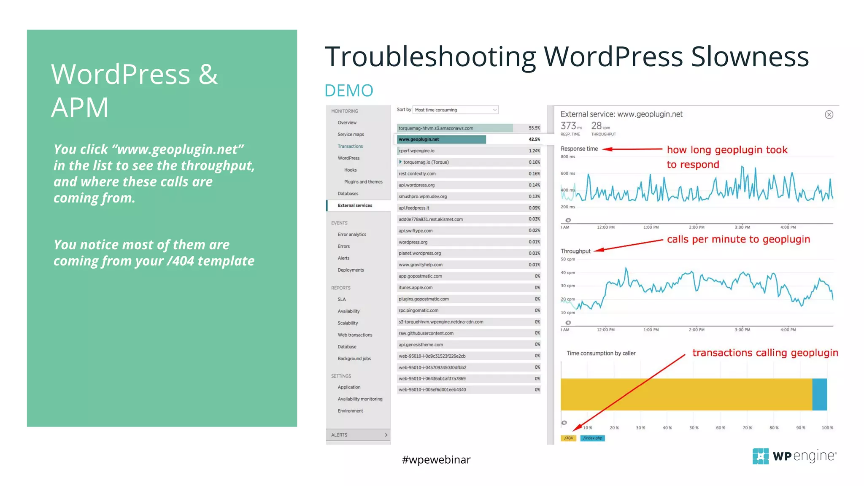This screenshot has height=486, width=864.
Task: Expand the torquemag.io (Torque) row triangle
Action: [x=400, y=162]
